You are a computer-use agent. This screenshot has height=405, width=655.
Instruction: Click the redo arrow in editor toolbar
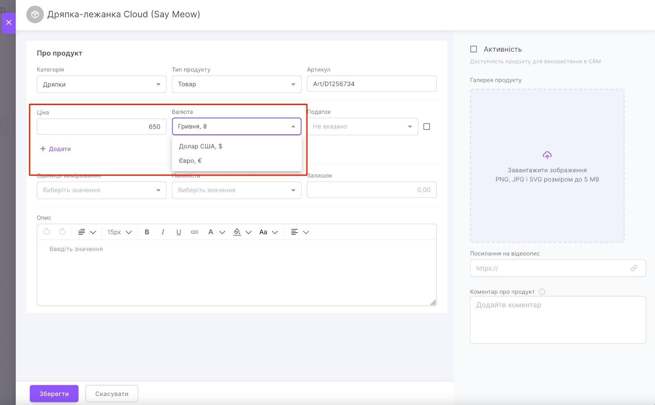click(62, 232)
